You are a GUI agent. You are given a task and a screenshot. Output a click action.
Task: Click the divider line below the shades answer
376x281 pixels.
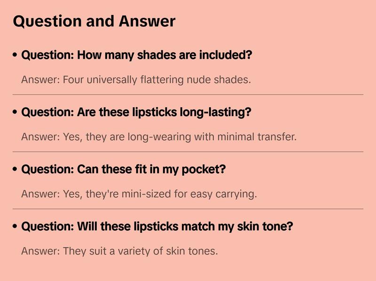coord(188,94)
